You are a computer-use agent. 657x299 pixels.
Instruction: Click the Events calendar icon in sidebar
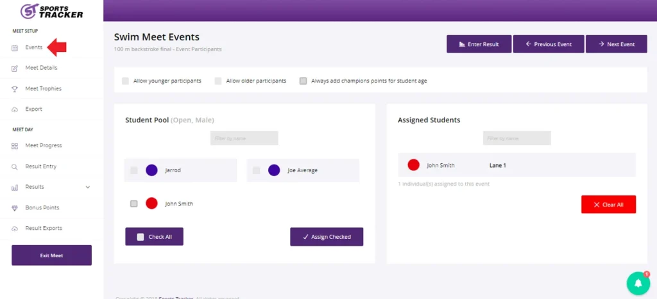(x=15, y=47)
